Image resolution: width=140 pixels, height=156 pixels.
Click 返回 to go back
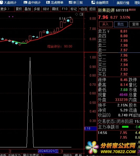pos(92,9)
